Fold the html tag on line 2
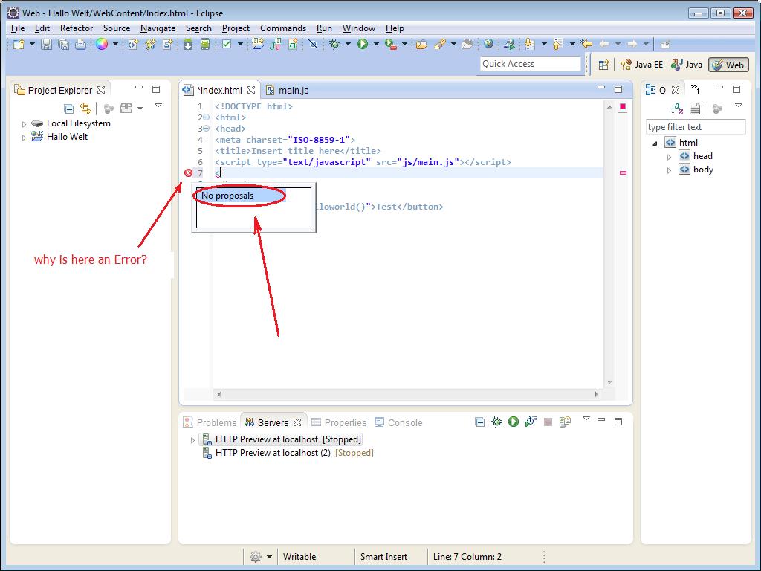761x571 pixels. click(x=207, y=117)
